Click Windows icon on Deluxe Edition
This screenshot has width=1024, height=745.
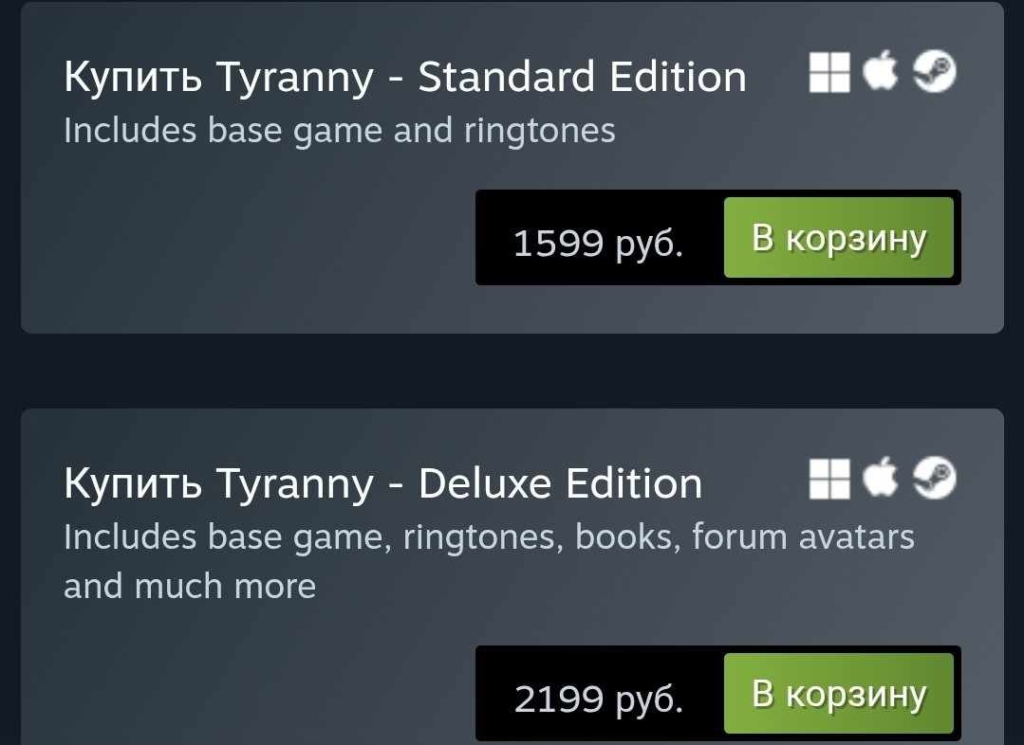click(x=829, y=479)
